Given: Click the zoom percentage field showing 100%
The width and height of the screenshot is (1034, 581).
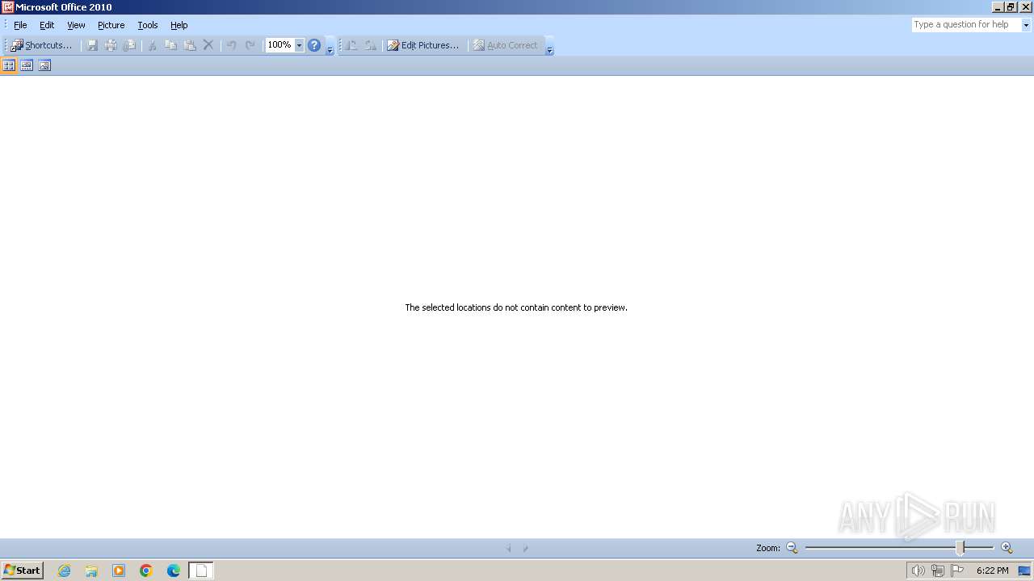Looking at the screenshot, I should pyautogui.click(x=280, y=45).
